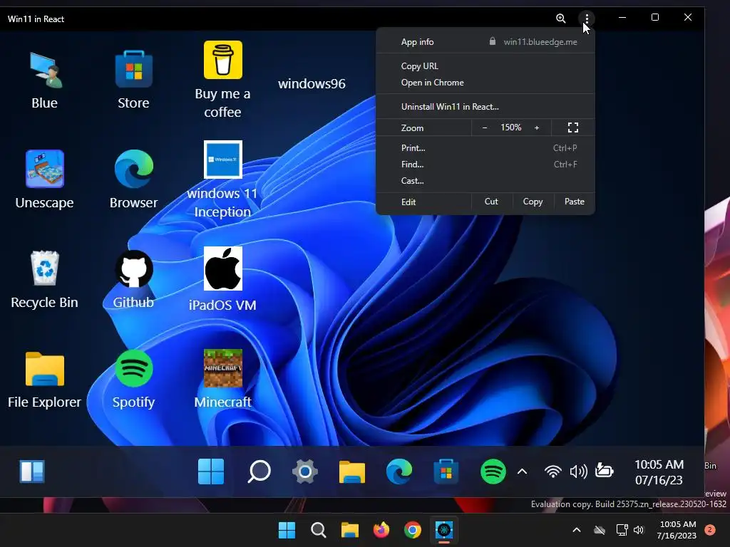Open host taskbar File Explorer
The width and height of the screenshot is (730, 547).
point(349,530)
